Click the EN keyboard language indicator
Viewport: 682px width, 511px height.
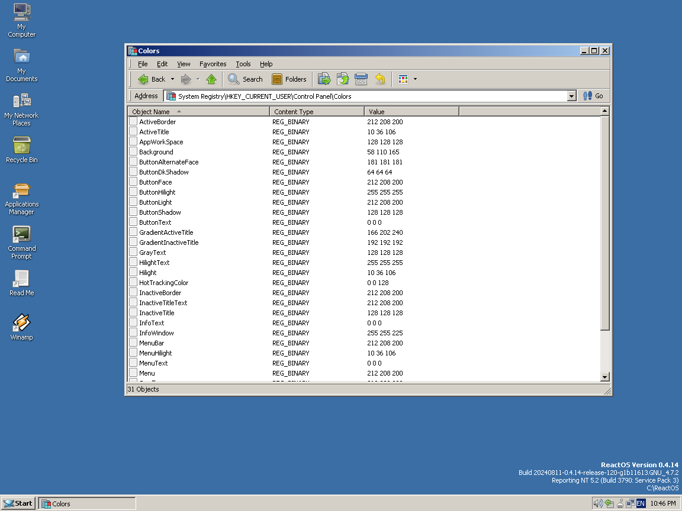641,504
